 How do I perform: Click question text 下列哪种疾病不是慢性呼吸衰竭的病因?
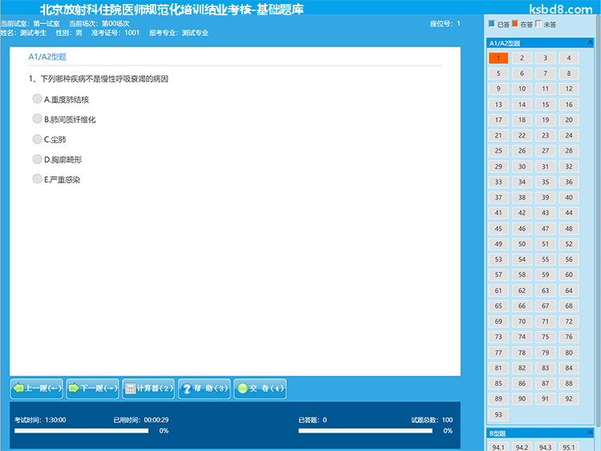pyautogui.click(x=104, y=79)
